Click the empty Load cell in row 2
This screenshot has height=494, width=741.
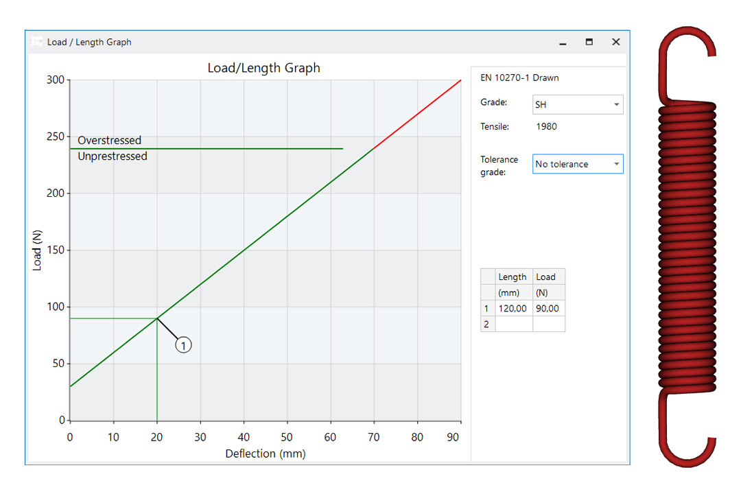tap(548, 324)
